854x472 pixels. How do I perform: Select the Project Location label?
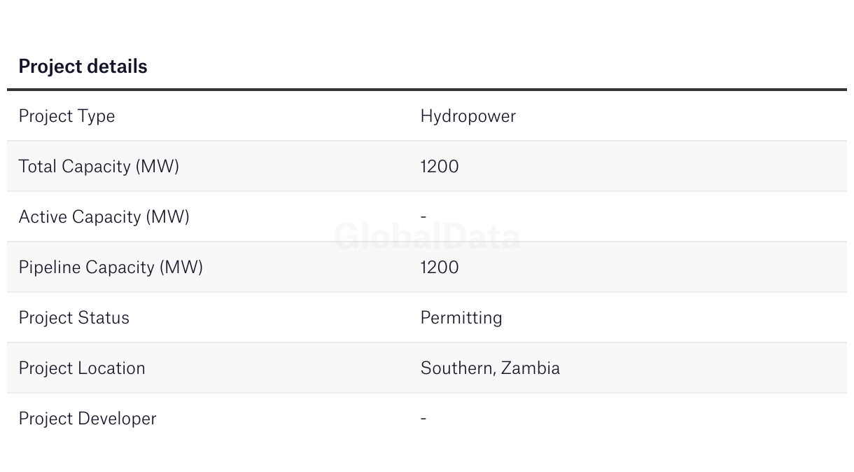coord(82,368)
